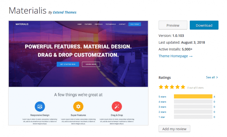Click GET STARTED NOW button

pos(68,64)
